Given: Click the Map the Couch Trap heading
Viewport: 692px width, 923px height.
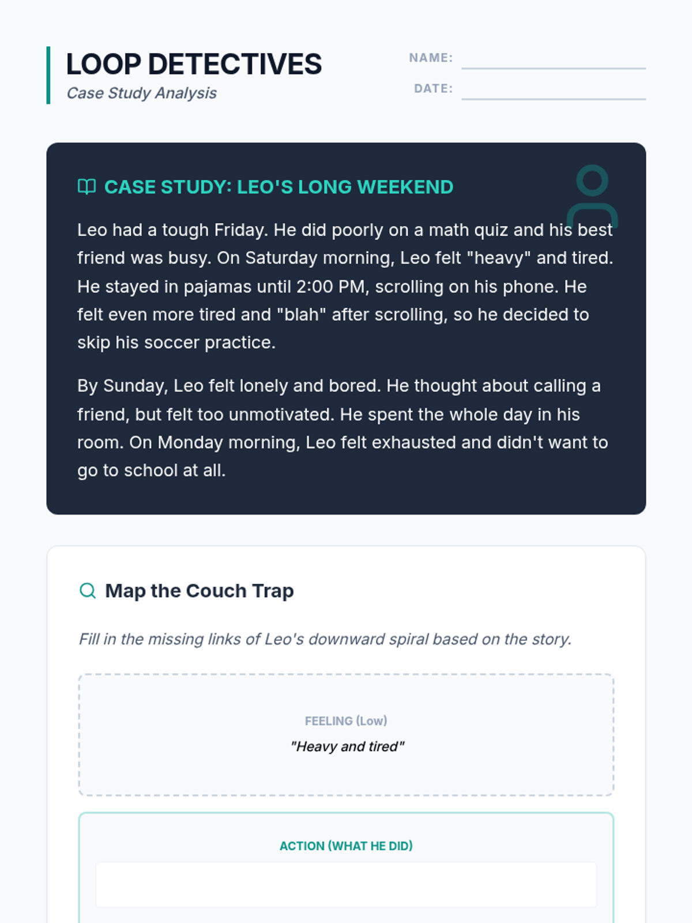Looking at the screenshot, I should (199, 591).
